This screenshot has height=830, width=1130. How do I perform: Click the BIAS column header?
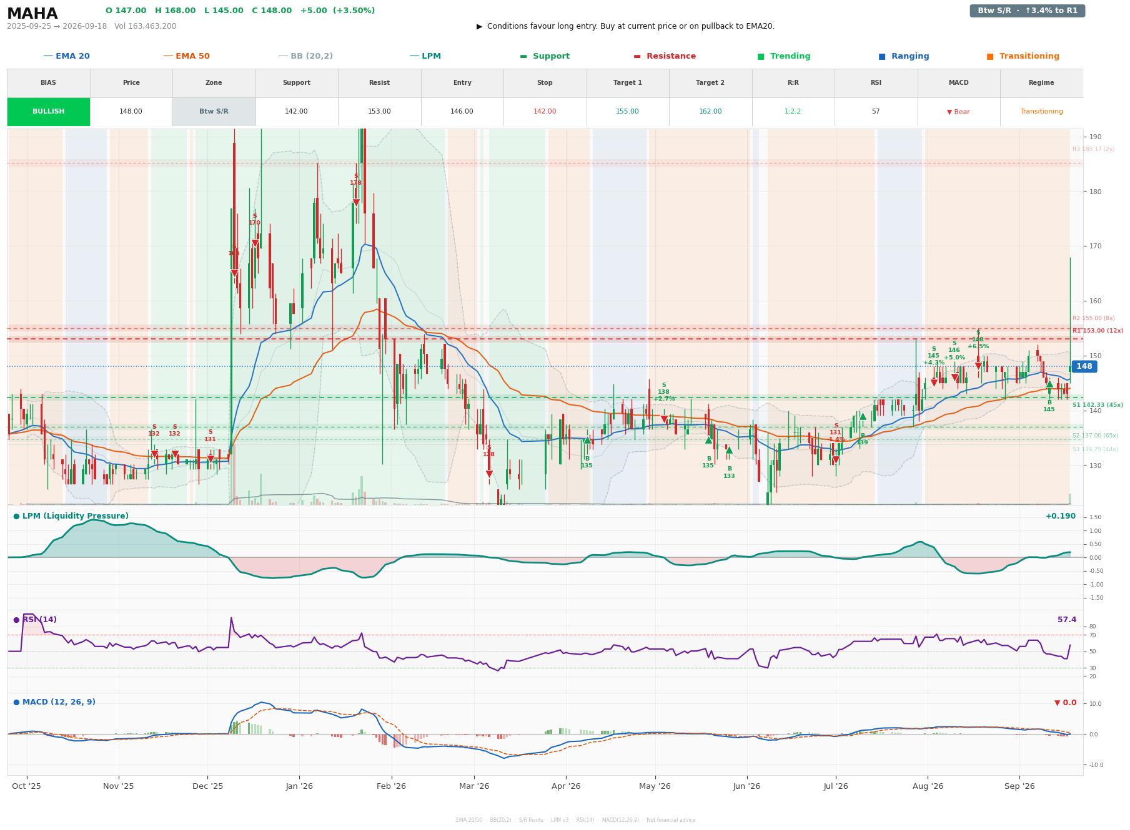point(48,83)
